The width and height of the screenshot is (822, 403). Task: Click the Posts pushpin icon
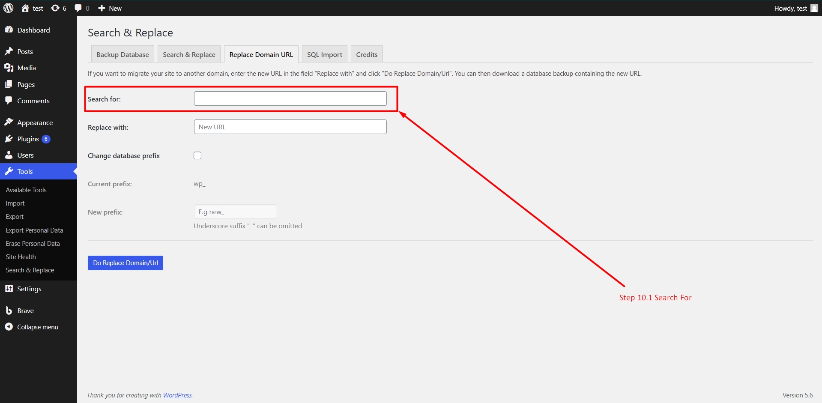[x=9, y=51]
